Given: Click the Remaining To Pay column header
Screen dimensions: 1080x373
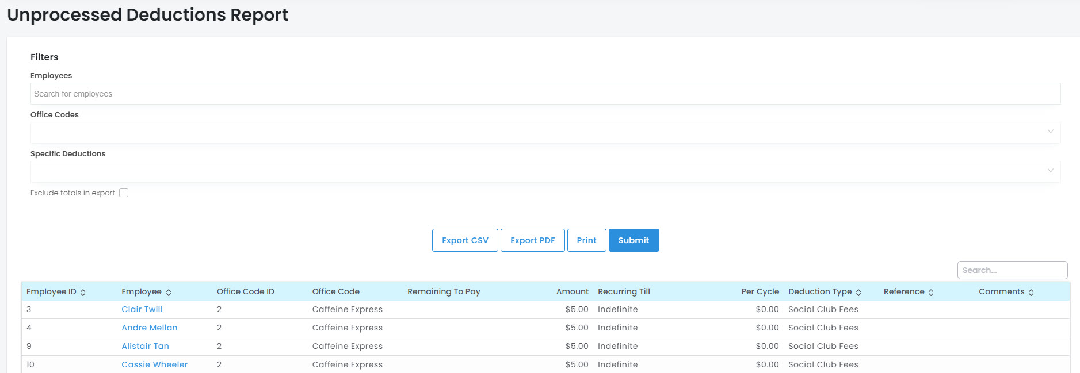Looking at the screenshot, I should coord(444,291).
